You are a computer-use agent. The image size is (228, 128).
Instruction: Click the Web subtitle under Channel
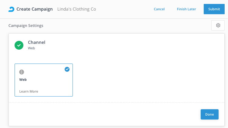[32, 48]
